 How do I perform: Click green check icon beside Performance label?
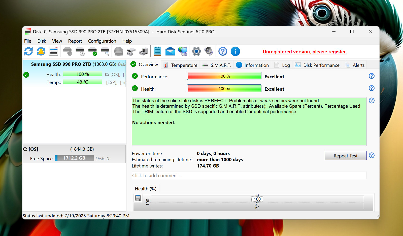135,76
